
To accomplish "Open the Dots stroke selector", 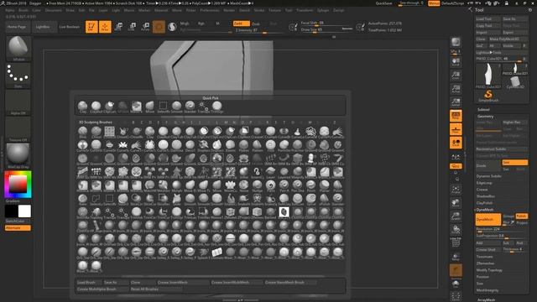I will pyautogui.click(x=18, y=75).
